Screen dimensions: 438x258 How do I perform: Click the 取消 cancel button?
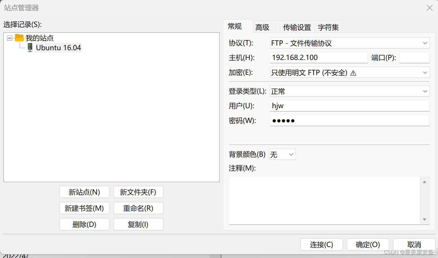pyautogui.click(x=414, y=244)
